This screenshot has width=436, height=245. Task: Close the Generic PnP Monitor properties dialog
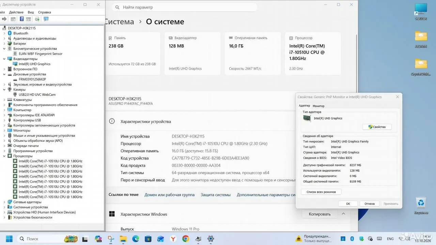[x=397, y=97]
